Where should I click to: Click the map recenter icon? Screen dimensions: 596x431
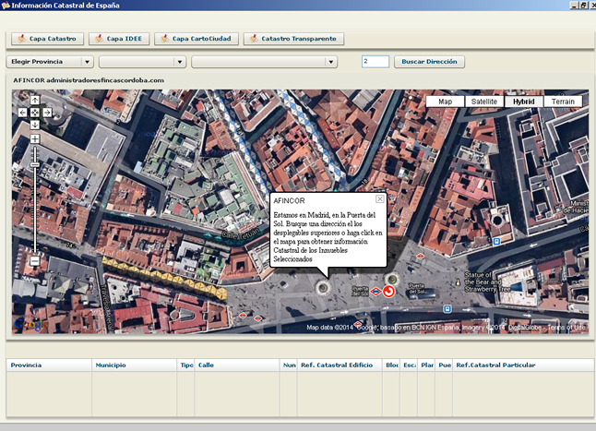click(34, 113)
